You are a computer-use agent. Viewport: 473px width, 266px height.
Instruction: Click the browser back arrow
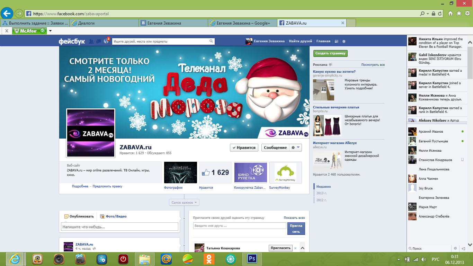click(x=7, y=14)
